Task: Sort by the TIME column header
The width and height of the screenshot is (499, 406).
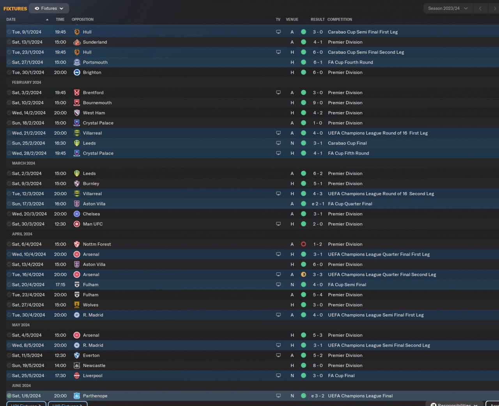Action: [x=60, y=20]
